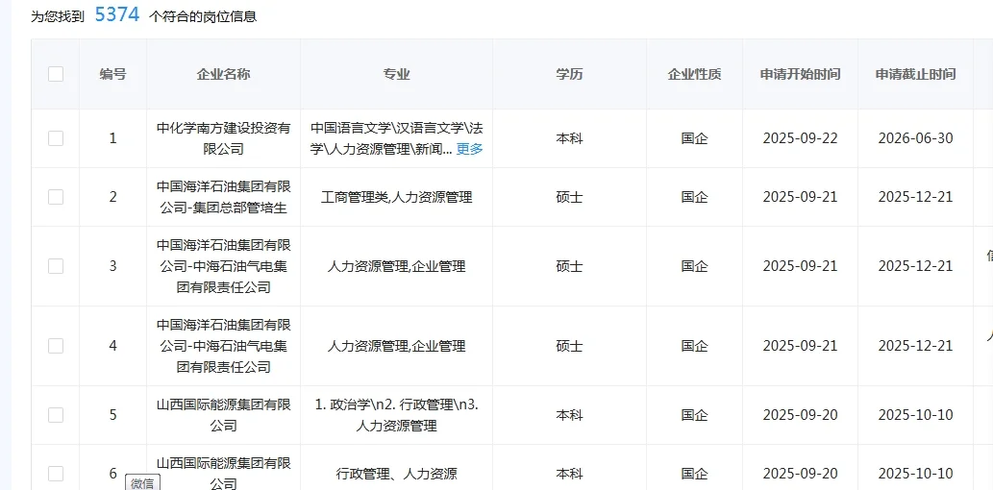
Task: Click the 申请截止时间 column header
Action: coord(916,74)
